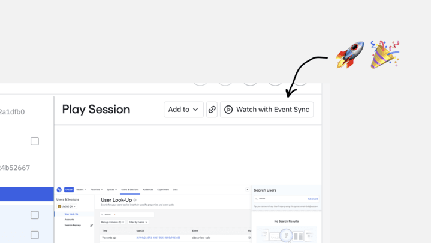Click the play icon in Watch with Event Sync

tap(228, 110)
